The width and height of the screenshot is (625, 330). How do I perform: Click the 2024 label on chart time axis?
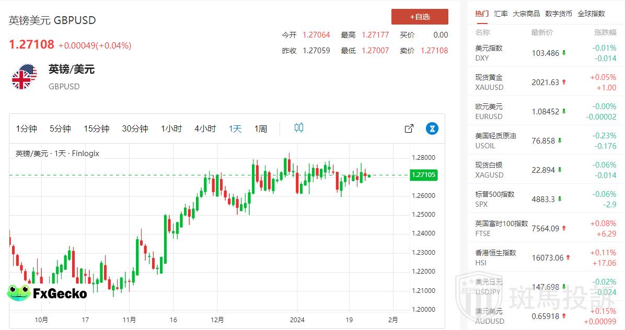click(x=297, y=320)
